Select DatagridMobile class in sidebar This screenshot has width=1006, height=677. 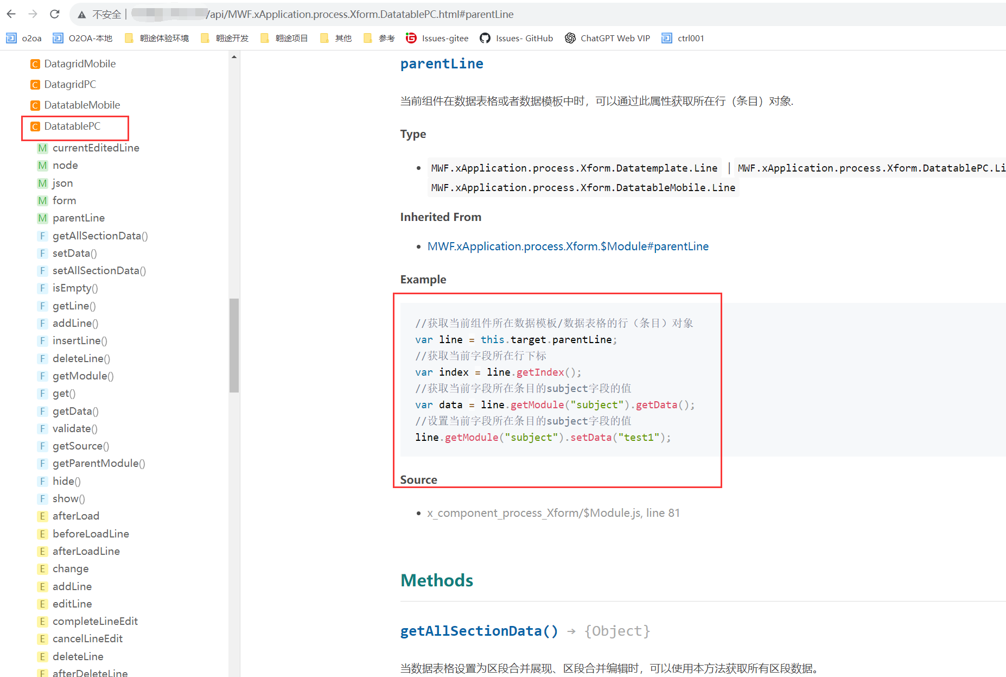click(80, 64)
